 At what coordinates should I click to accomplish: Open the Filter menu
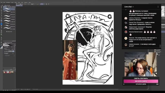(22, 2)
